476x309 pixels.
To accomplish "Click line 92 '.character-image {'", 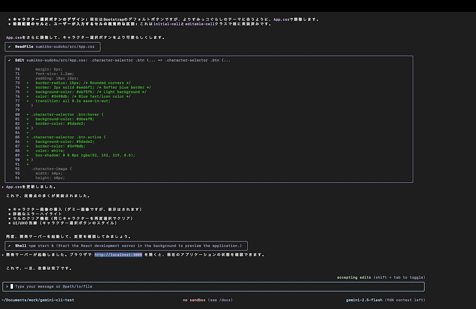I will (52, 169).
